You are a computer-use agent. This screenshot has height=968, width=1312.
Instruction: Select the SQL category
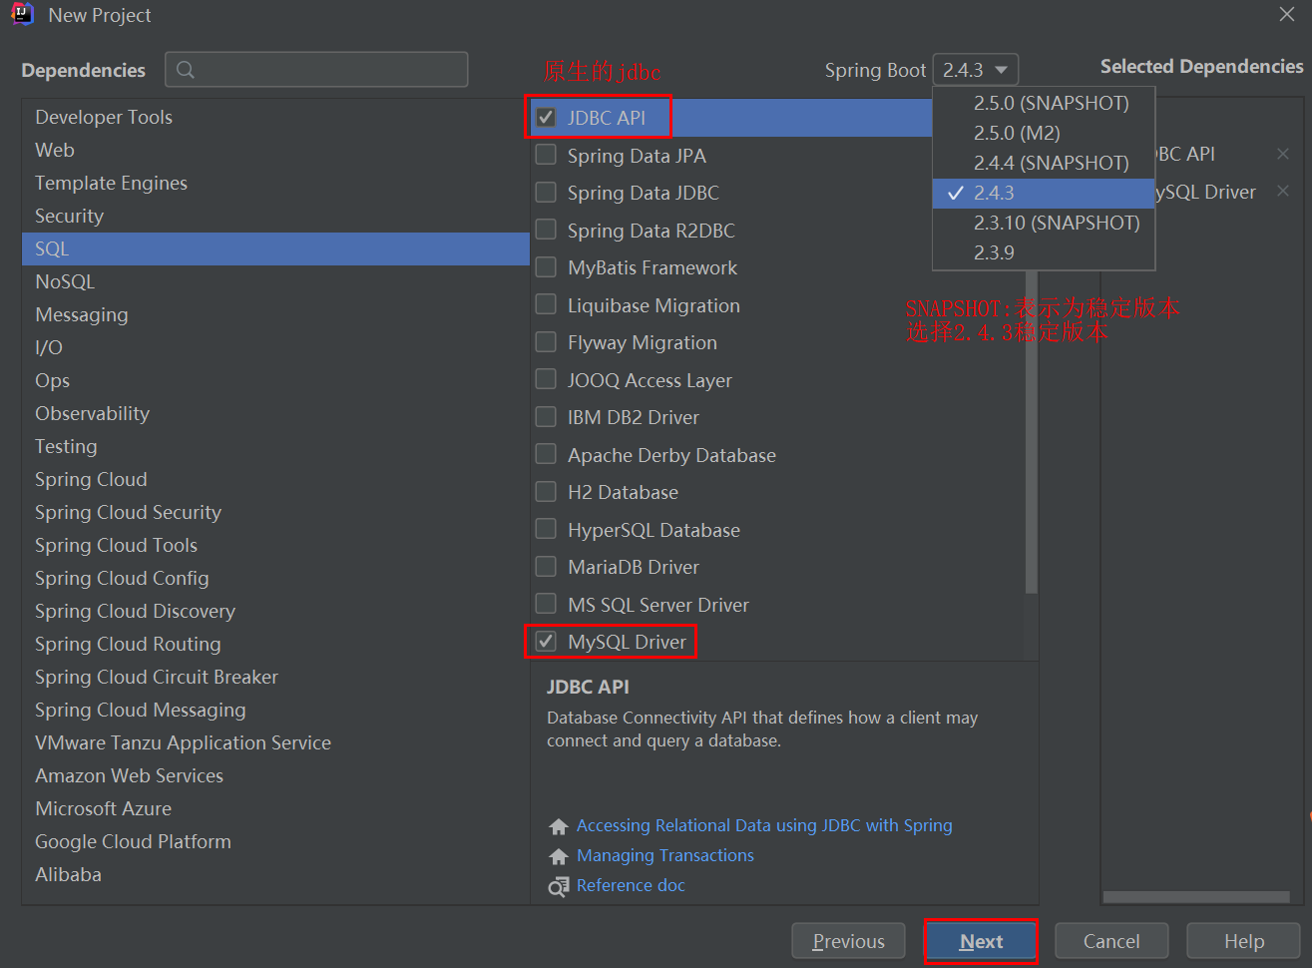(x=275, y=248)
